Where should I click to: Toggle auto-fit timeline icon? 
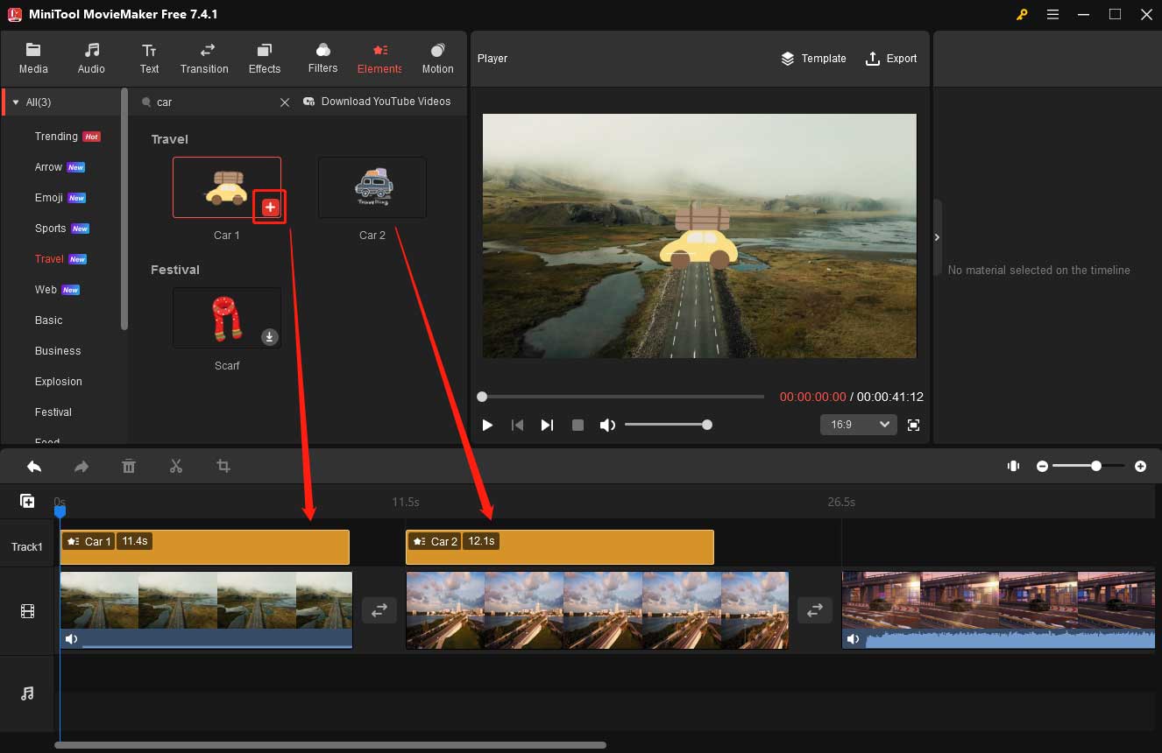pyautogui.click(x=1014, y=467)
